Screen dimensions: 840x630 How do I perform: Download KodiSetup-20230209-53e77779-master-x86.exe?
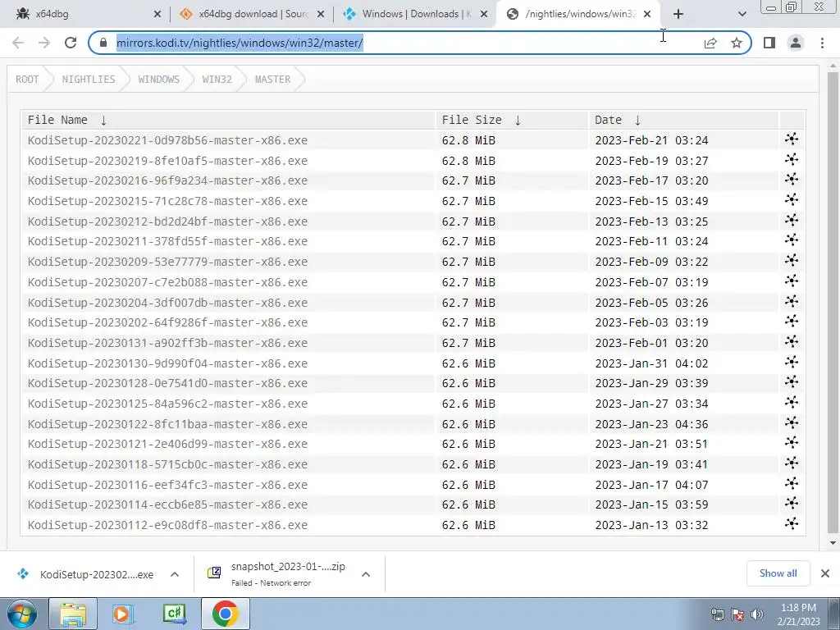coord(167,262)
